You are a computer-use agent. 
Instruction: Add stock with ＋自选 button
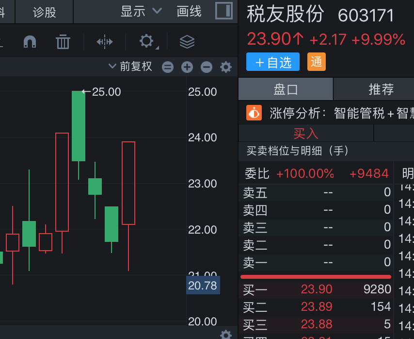pyautogui.click(x=273, y=62)
